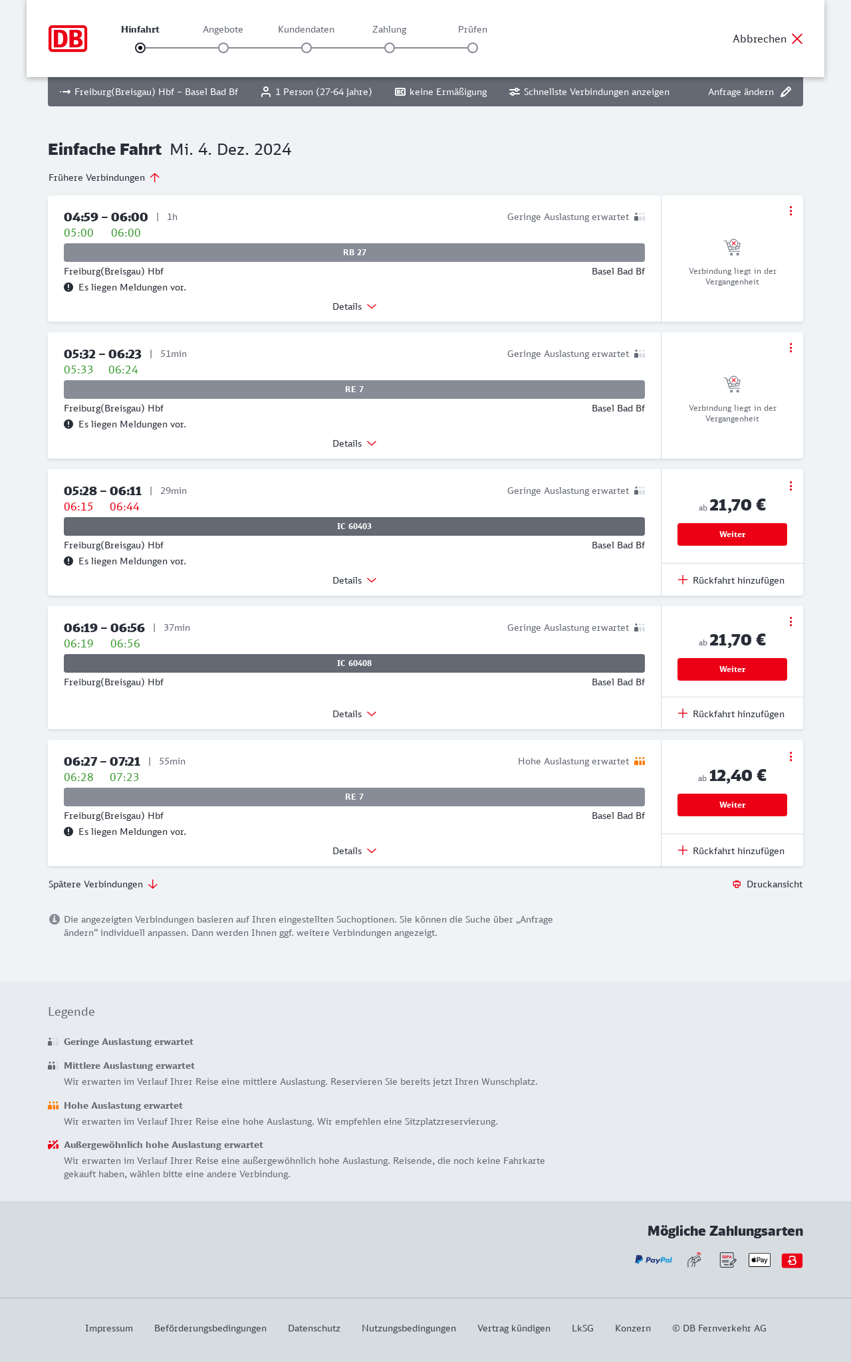Add Rückfahrt for IC 60403 connection
This screenshot has width=851, height=1362.
click(732, 580)
